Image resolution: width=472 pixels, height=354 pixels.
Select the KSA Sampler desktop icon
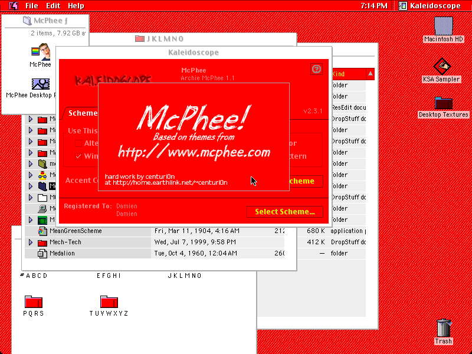(x=442, y=67)
